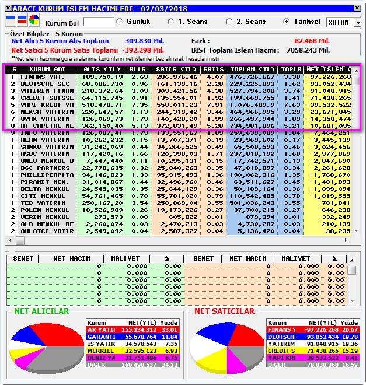366x385 pixels.
Task: Select the FINANS YAT. row
Action: [x=179, y=77]
